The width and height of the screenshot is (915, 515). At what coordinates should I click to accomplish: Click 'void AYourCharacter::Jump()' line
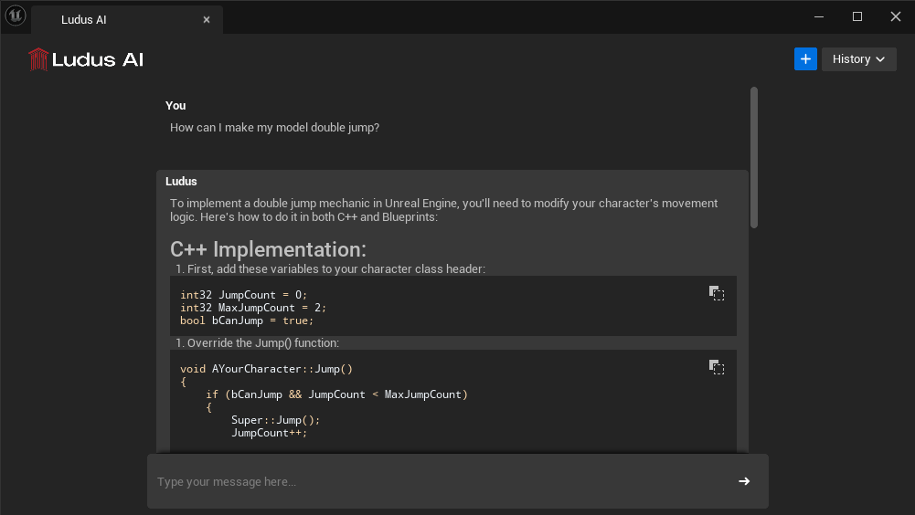pos(266,369)
